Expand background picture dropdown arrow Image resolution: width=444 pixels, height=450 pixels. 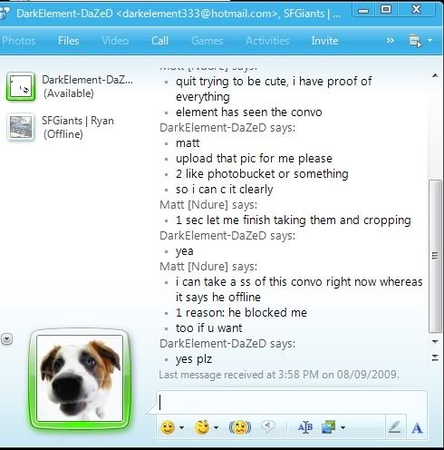tap(343, 427)
